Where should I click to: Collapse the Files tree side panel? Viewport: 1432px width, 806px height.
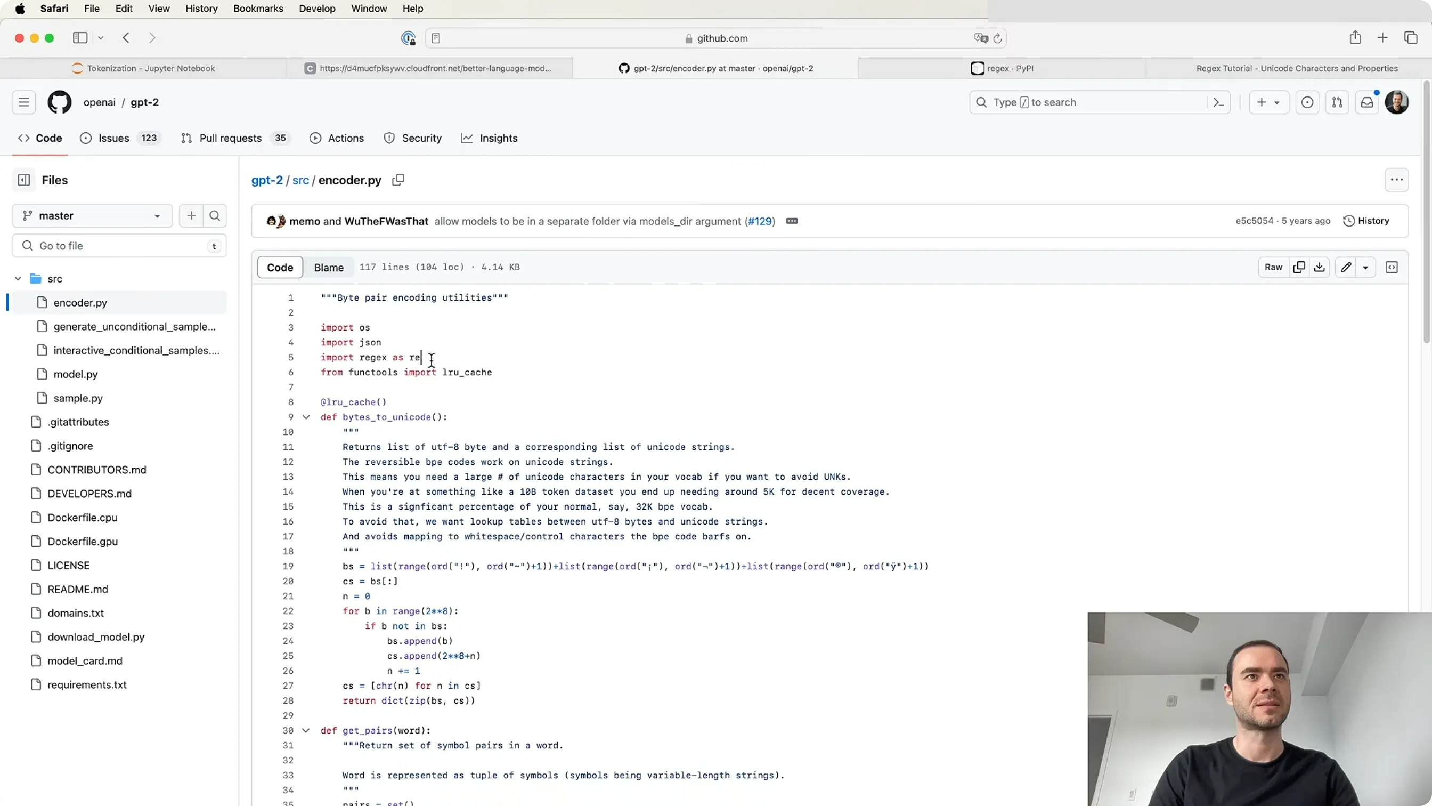24,180
